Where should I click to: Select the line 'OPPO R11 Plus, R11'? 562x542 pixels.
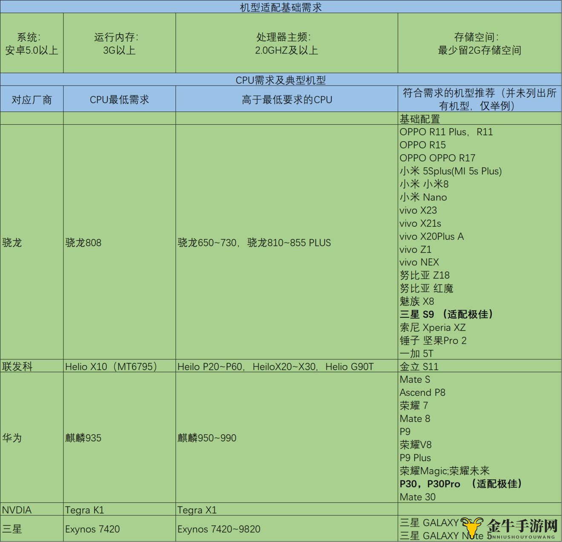point(446,132)
